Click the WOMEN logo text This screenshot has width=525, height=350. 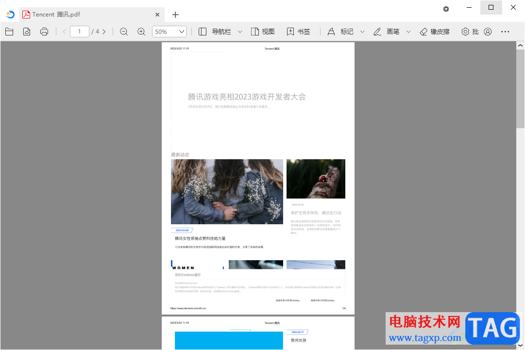[183, 267]
